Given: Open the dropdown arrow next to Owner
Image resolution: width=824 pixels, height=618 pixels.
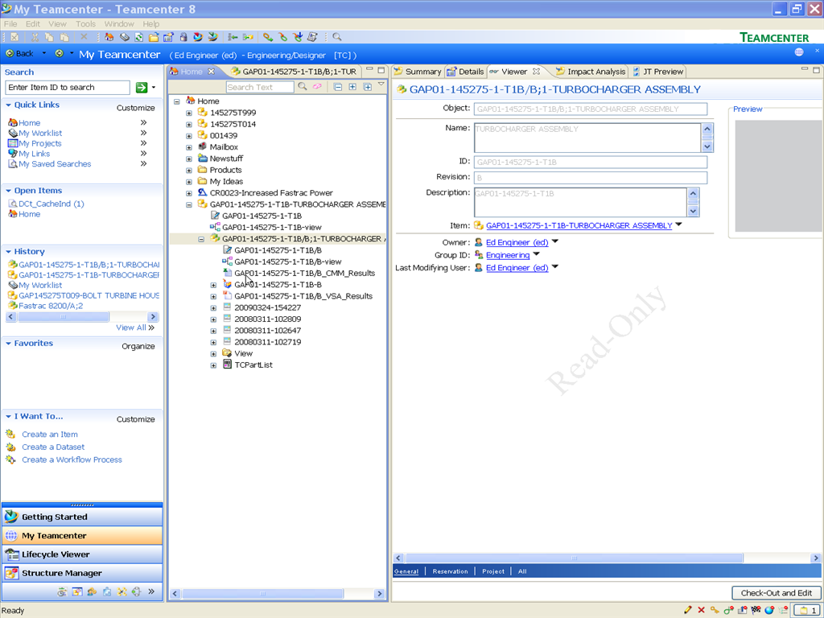Looking at the screenshot, I should click(x=555, y=241).
